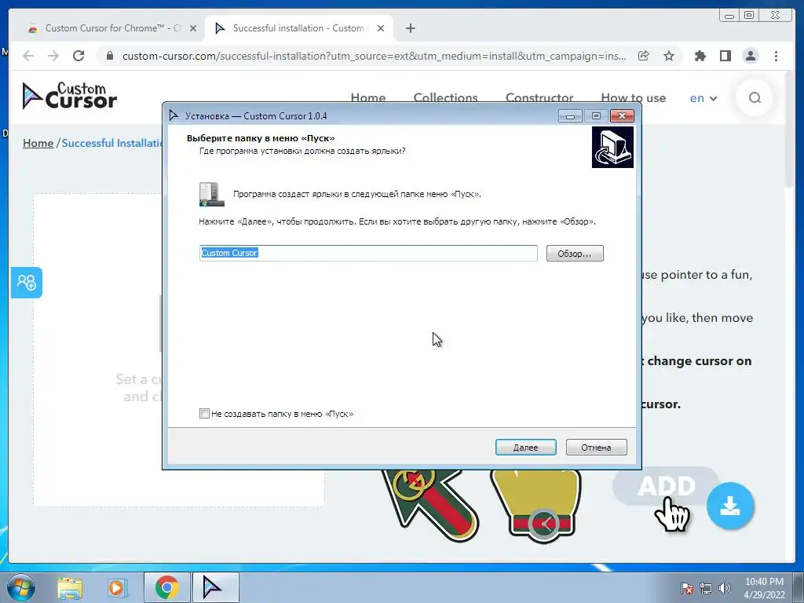Click the site padlock icon in address bar
The height and width of the screenshot is (603, 804).
(109, 56)
